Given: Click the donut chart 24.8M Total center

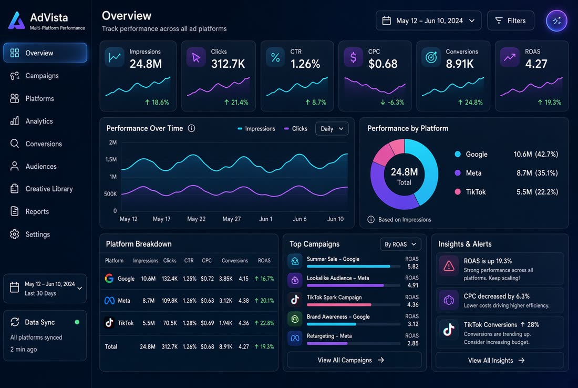Looking at the screenshot, I should (405, 176).
